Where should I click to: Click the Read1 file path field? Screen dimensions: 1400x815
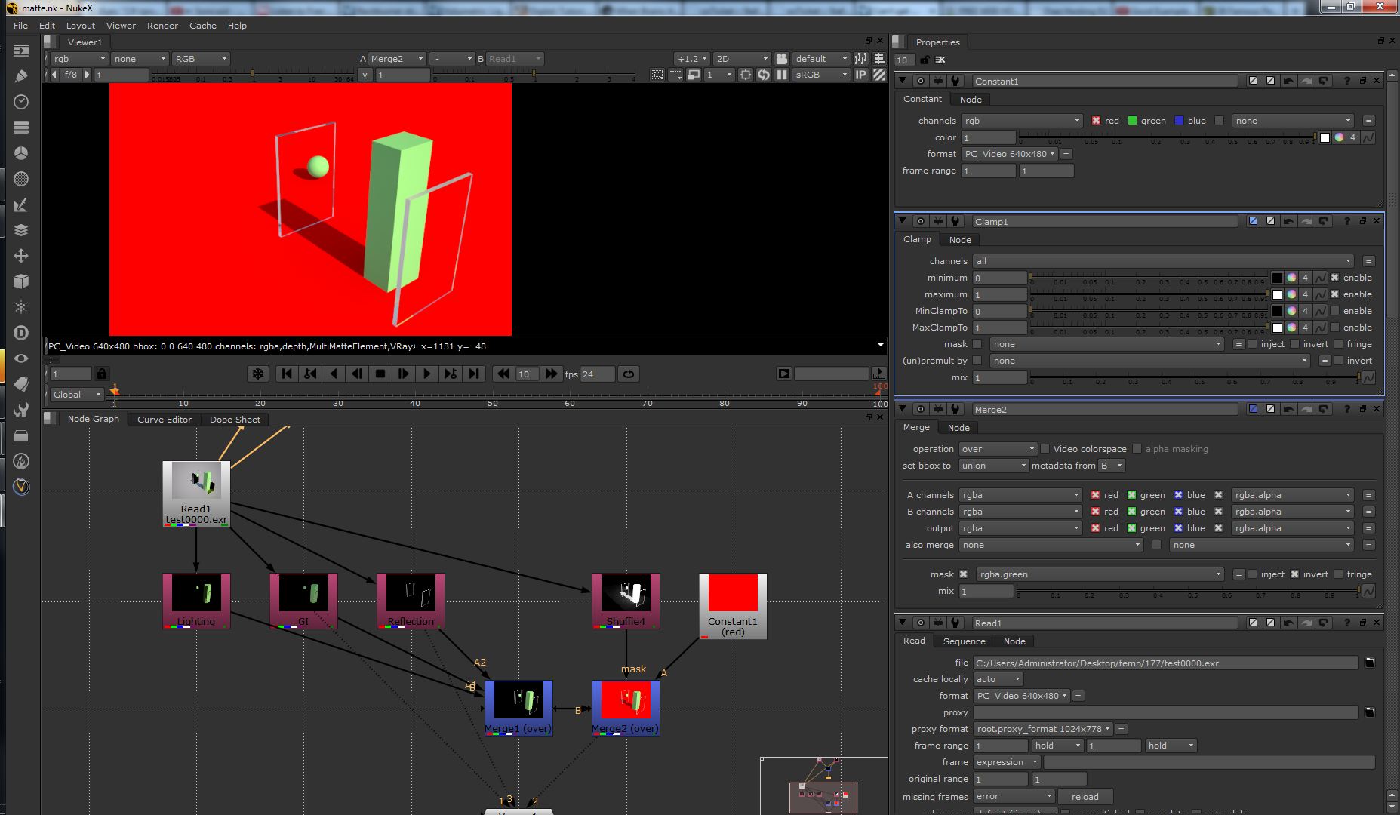click(x=1165, y=663)
